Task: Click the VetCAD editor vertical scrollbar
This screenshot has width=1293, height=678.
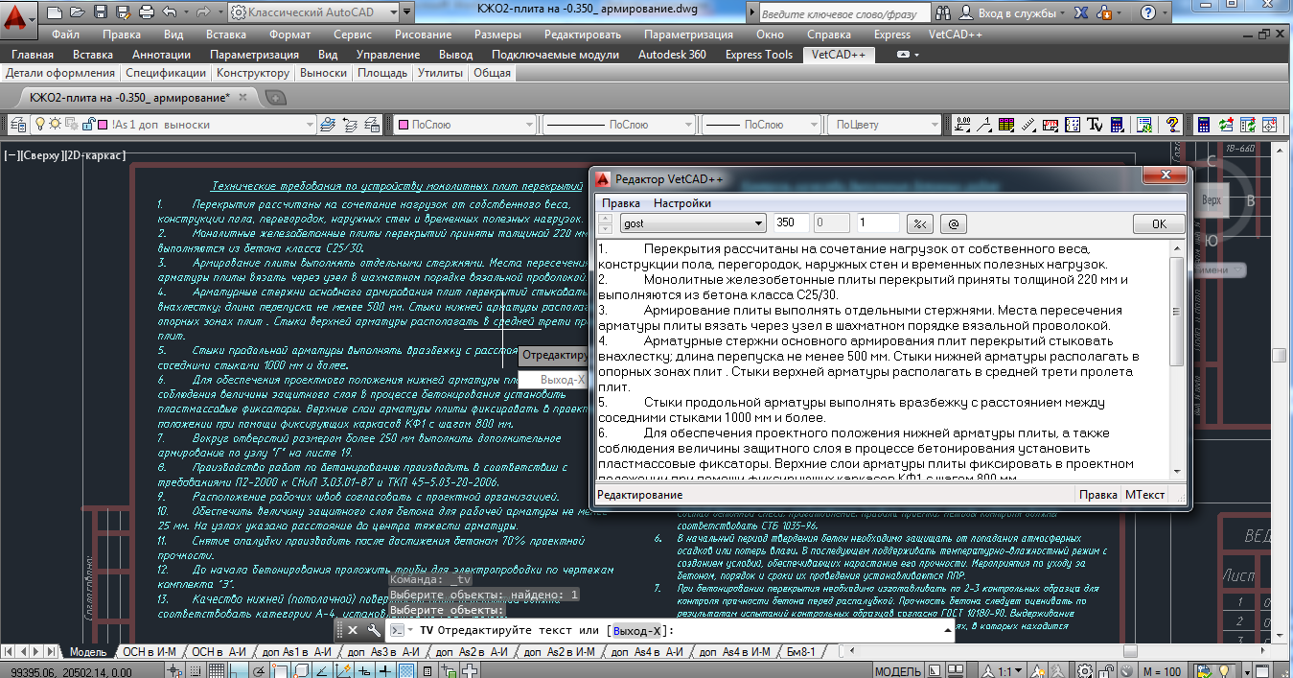Action: 1178,359
